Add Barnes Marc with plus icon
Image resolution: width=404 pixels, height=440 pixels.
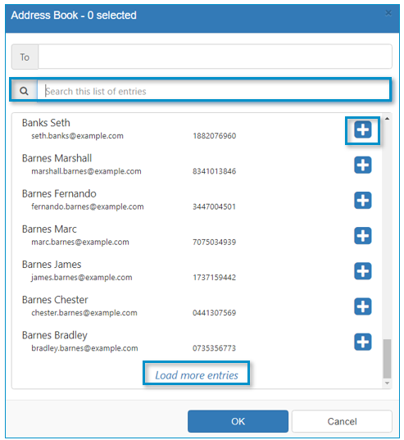point(362,236)
